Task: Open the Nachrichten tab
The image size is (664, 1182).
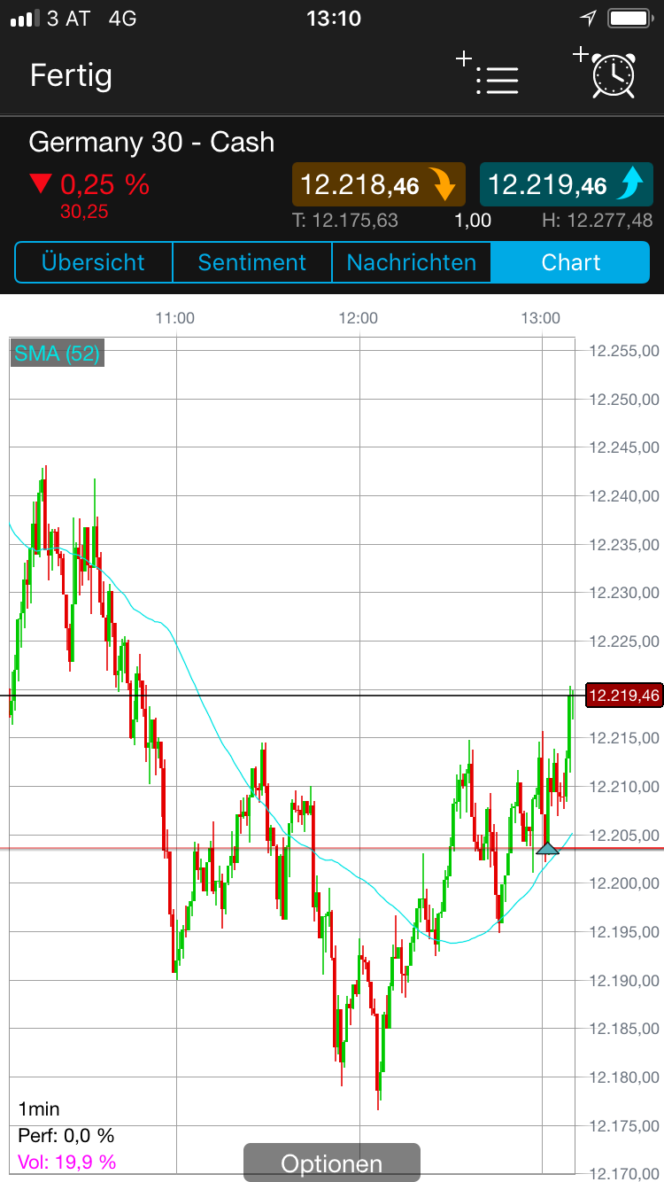Action: coord(411,262)
